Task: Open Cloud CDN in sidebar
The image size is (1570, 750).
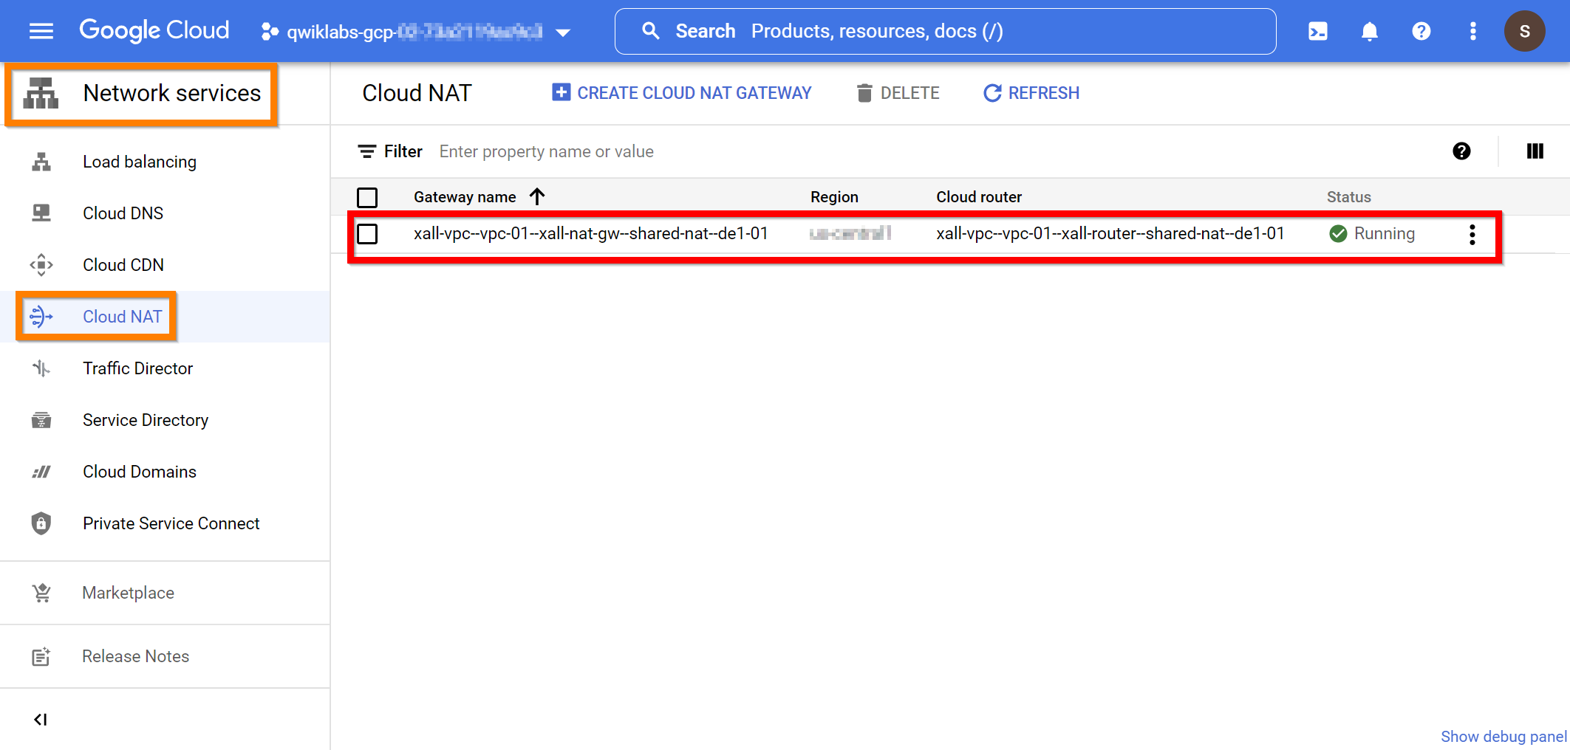Action: pos(123,265)
